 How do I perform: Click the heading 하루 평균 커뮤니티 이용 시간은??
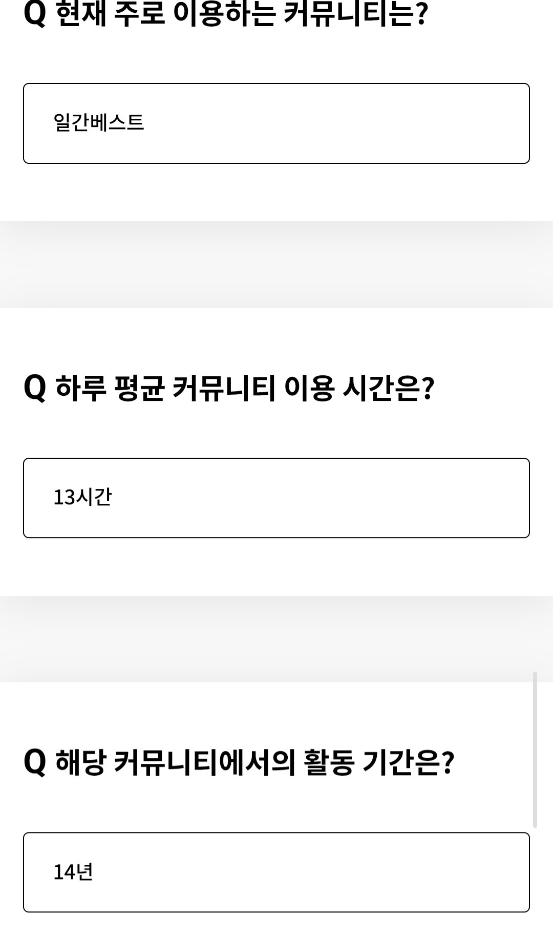point(244,388)
